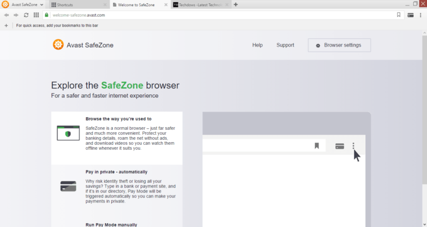The image size is (427, 227).
Task: Go back to previous page
Action: (7, 15)
